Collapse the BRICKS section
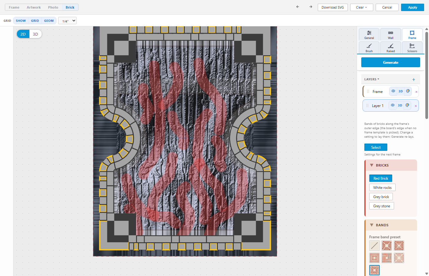This screenshot has height=276, width=429. 391,165
